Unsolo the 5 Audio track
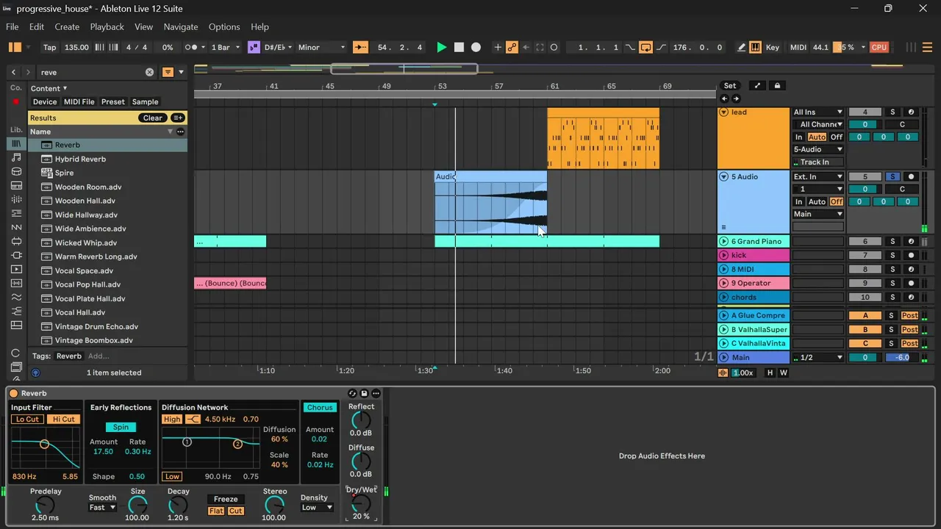The width and height of the screenshot is (941, 529). pos(892,177)
